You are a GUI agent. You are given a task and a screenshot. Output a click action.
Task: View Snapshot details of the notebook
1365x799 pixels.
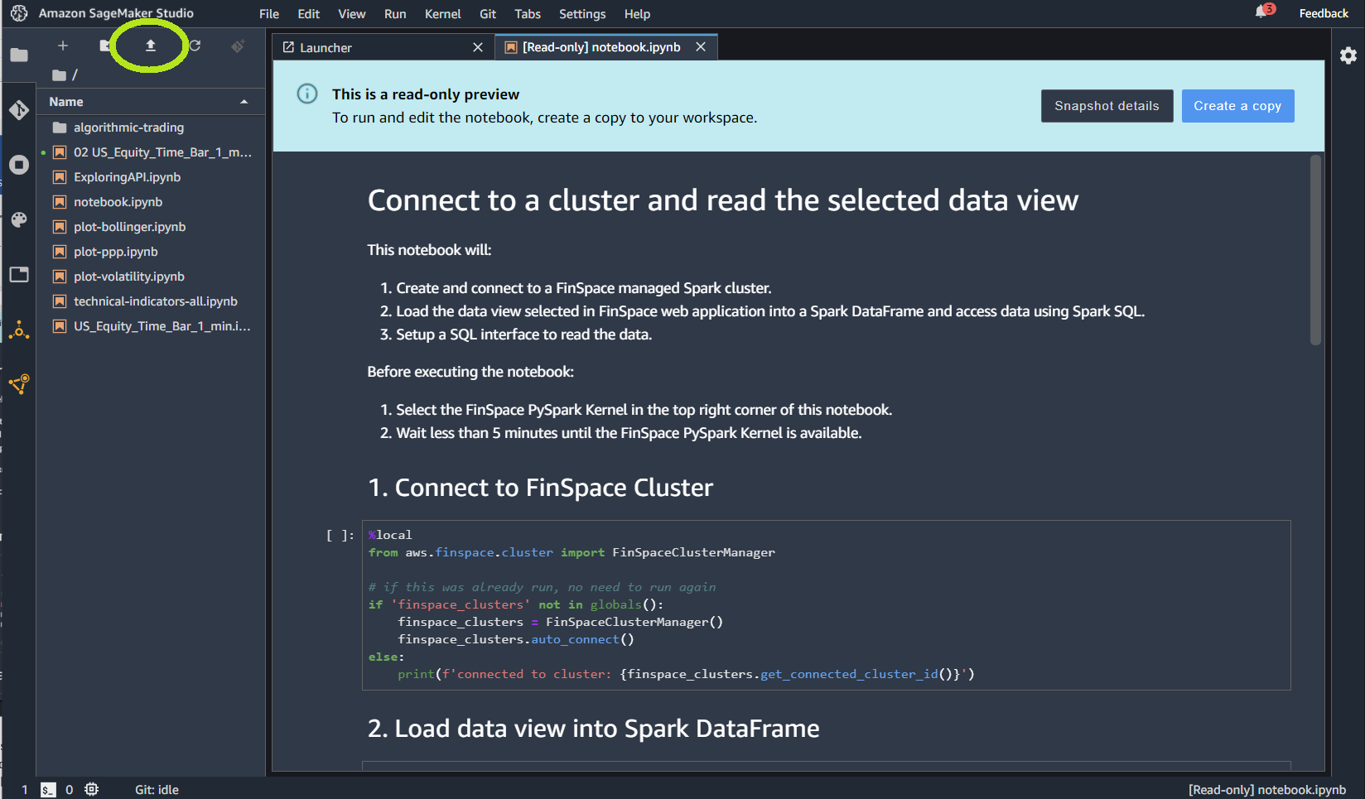(x=1107, y=105)
